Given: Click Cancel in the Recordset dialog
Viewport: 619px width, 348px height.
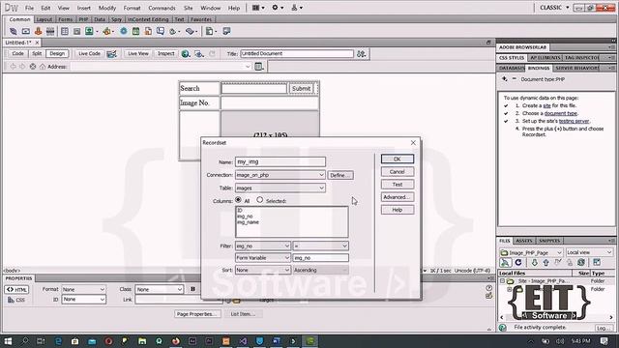Looking at the screenshot, I should click(x=398, y=172).
